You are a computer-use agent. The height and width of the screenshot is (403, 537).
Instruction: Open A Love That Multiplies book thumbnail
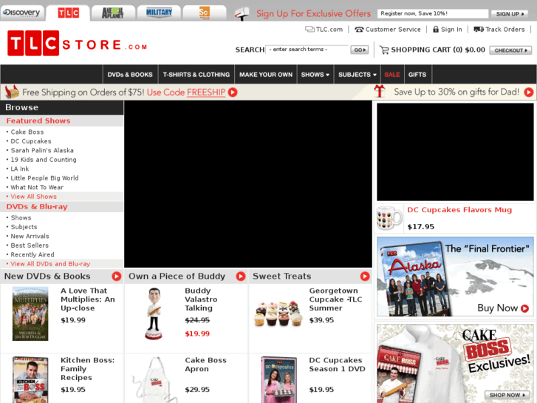pyautogui.click(x=30, y=314)
